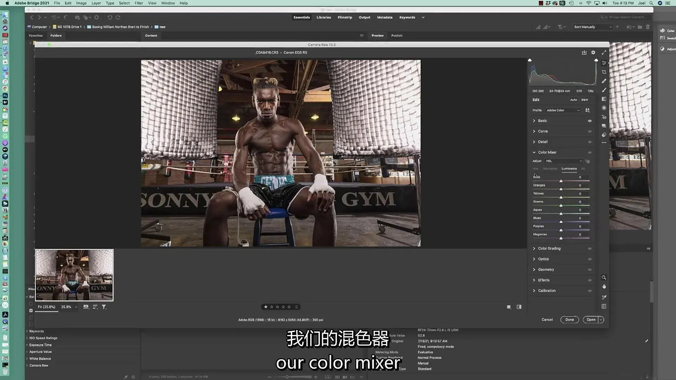The width and height of the screenshot is (676, 380).
Task: Select the Graduated Filter tool
Action: click(604, 99)
